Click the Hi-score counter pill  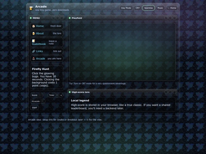point(38,101)
